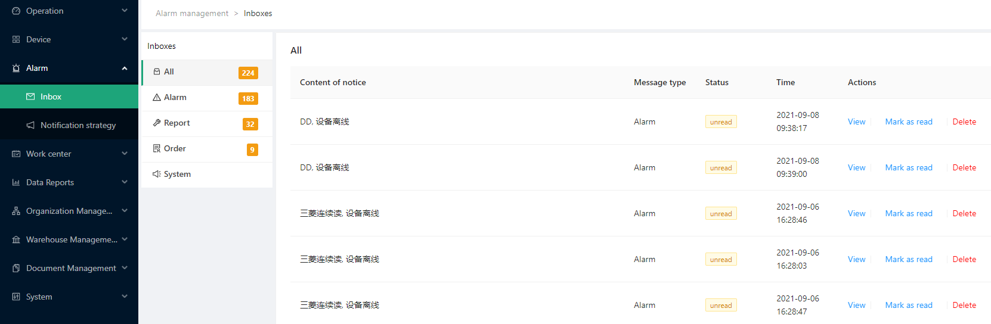This screenshot has width=991, height=324.
Task: Click the Operation dashboard icon in sidebar
Action: (x=16, y=11)
